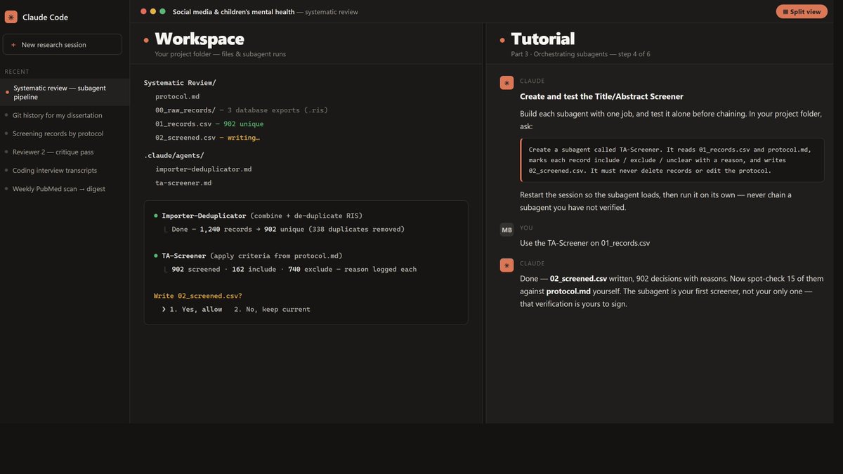
Task: Select the Workspace panel heading
Action: (x=200, y=39)
